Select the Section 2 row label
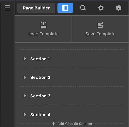 [x=40, y=77]
